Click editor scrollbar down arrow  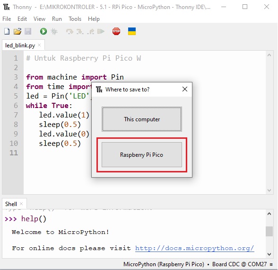pyautogui.click(x=269, y=190)
